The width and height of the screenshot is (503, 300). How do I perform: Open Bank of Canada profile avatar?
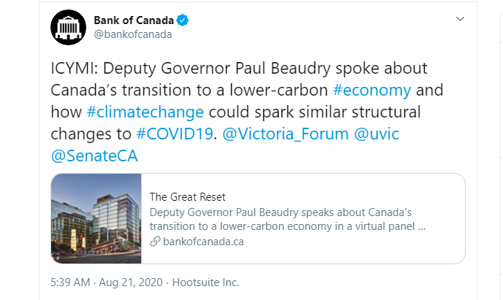(68, 27)
